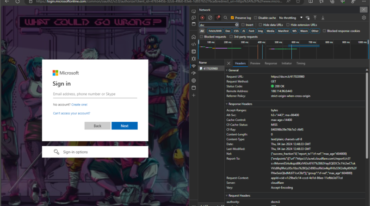
Task: Open the Initiator tab
Action: (x=286, y=63)
